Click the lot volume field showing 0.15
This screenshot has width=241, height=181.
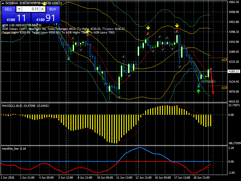coord(31,9)
